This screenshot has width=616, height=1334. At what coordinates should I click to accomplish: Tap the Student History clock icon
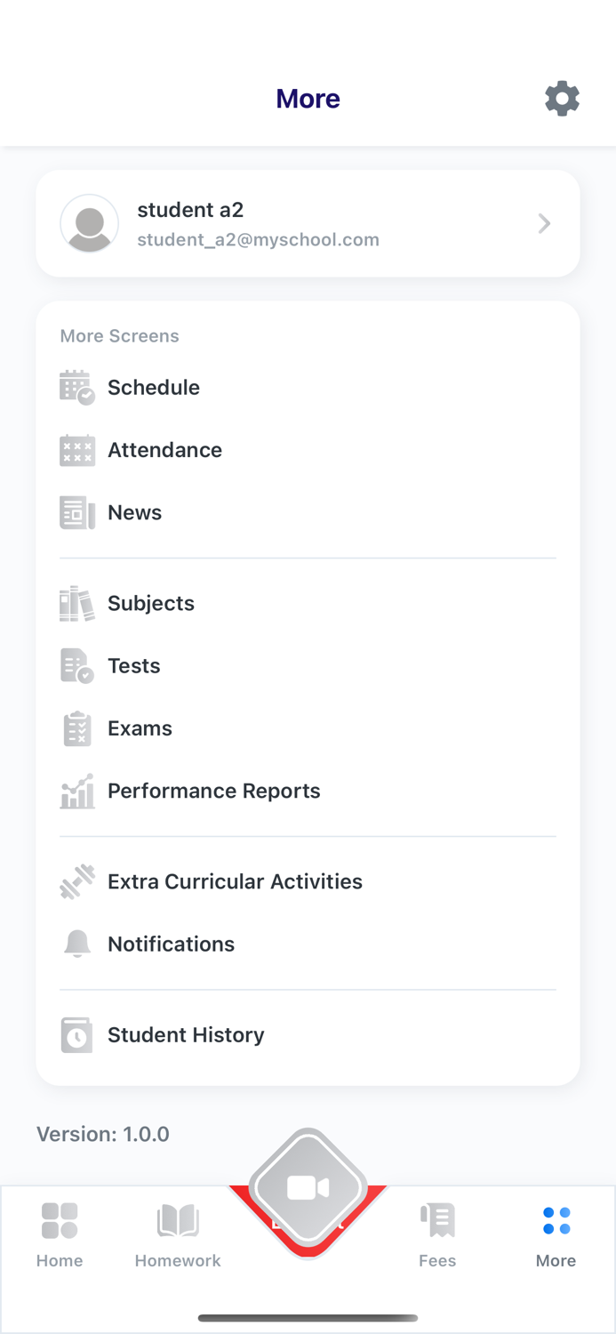point(77,1035)
